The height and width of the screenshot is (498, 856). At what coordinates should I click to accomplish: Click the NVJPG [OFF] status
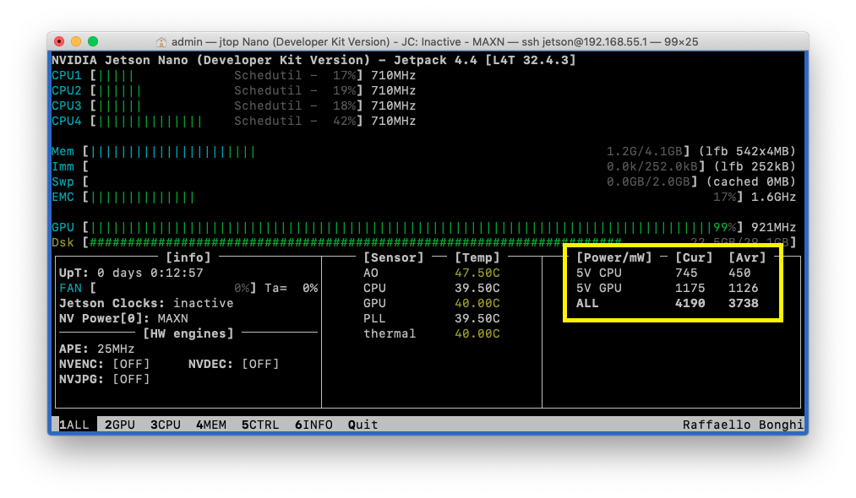[104, 379]
